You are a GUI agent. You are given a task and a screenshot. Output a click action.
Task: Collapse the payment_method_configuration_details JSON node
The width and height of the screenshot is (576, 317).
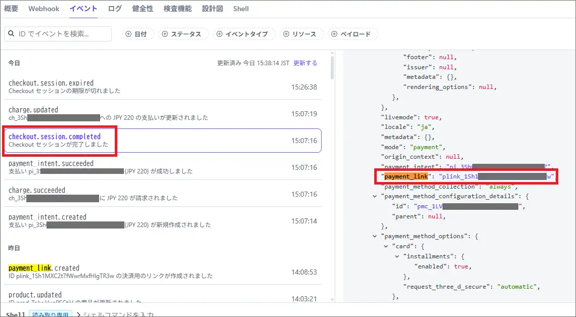375,197
